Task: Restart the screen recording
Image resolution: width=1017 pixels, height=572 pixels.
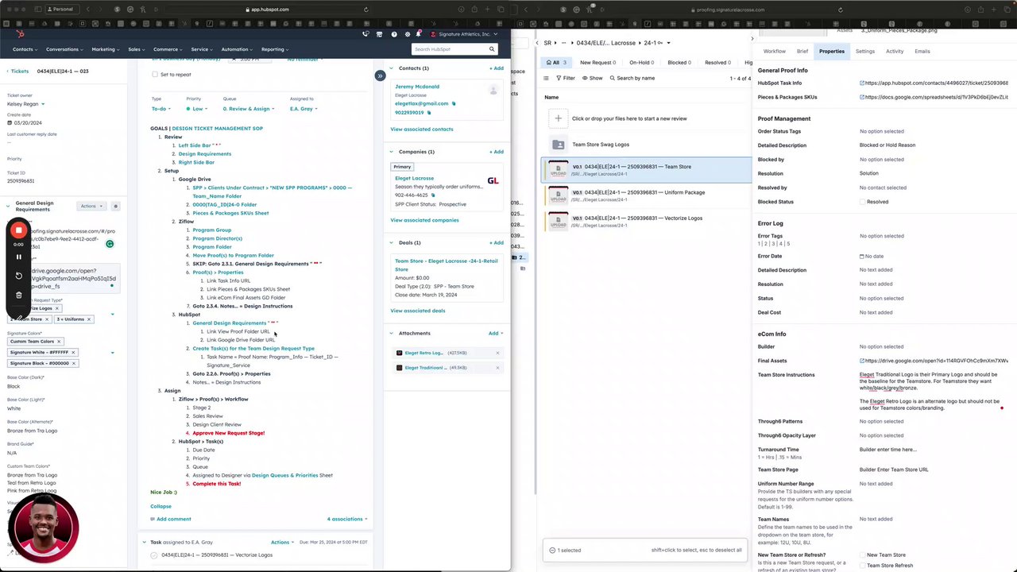Action: (x=19, y=276)
